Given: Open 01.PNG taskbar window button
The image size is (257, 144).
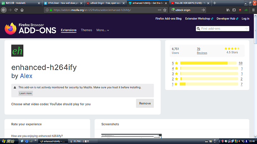Looking at the screenshot, I should 83,142.
